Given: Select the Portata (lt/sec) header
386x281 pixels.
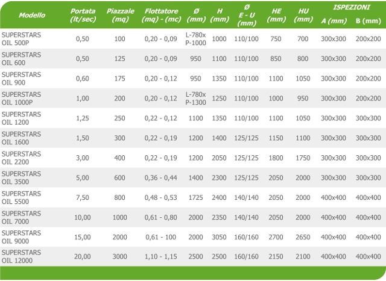Looking at the screenshot, I should (83, 15).
